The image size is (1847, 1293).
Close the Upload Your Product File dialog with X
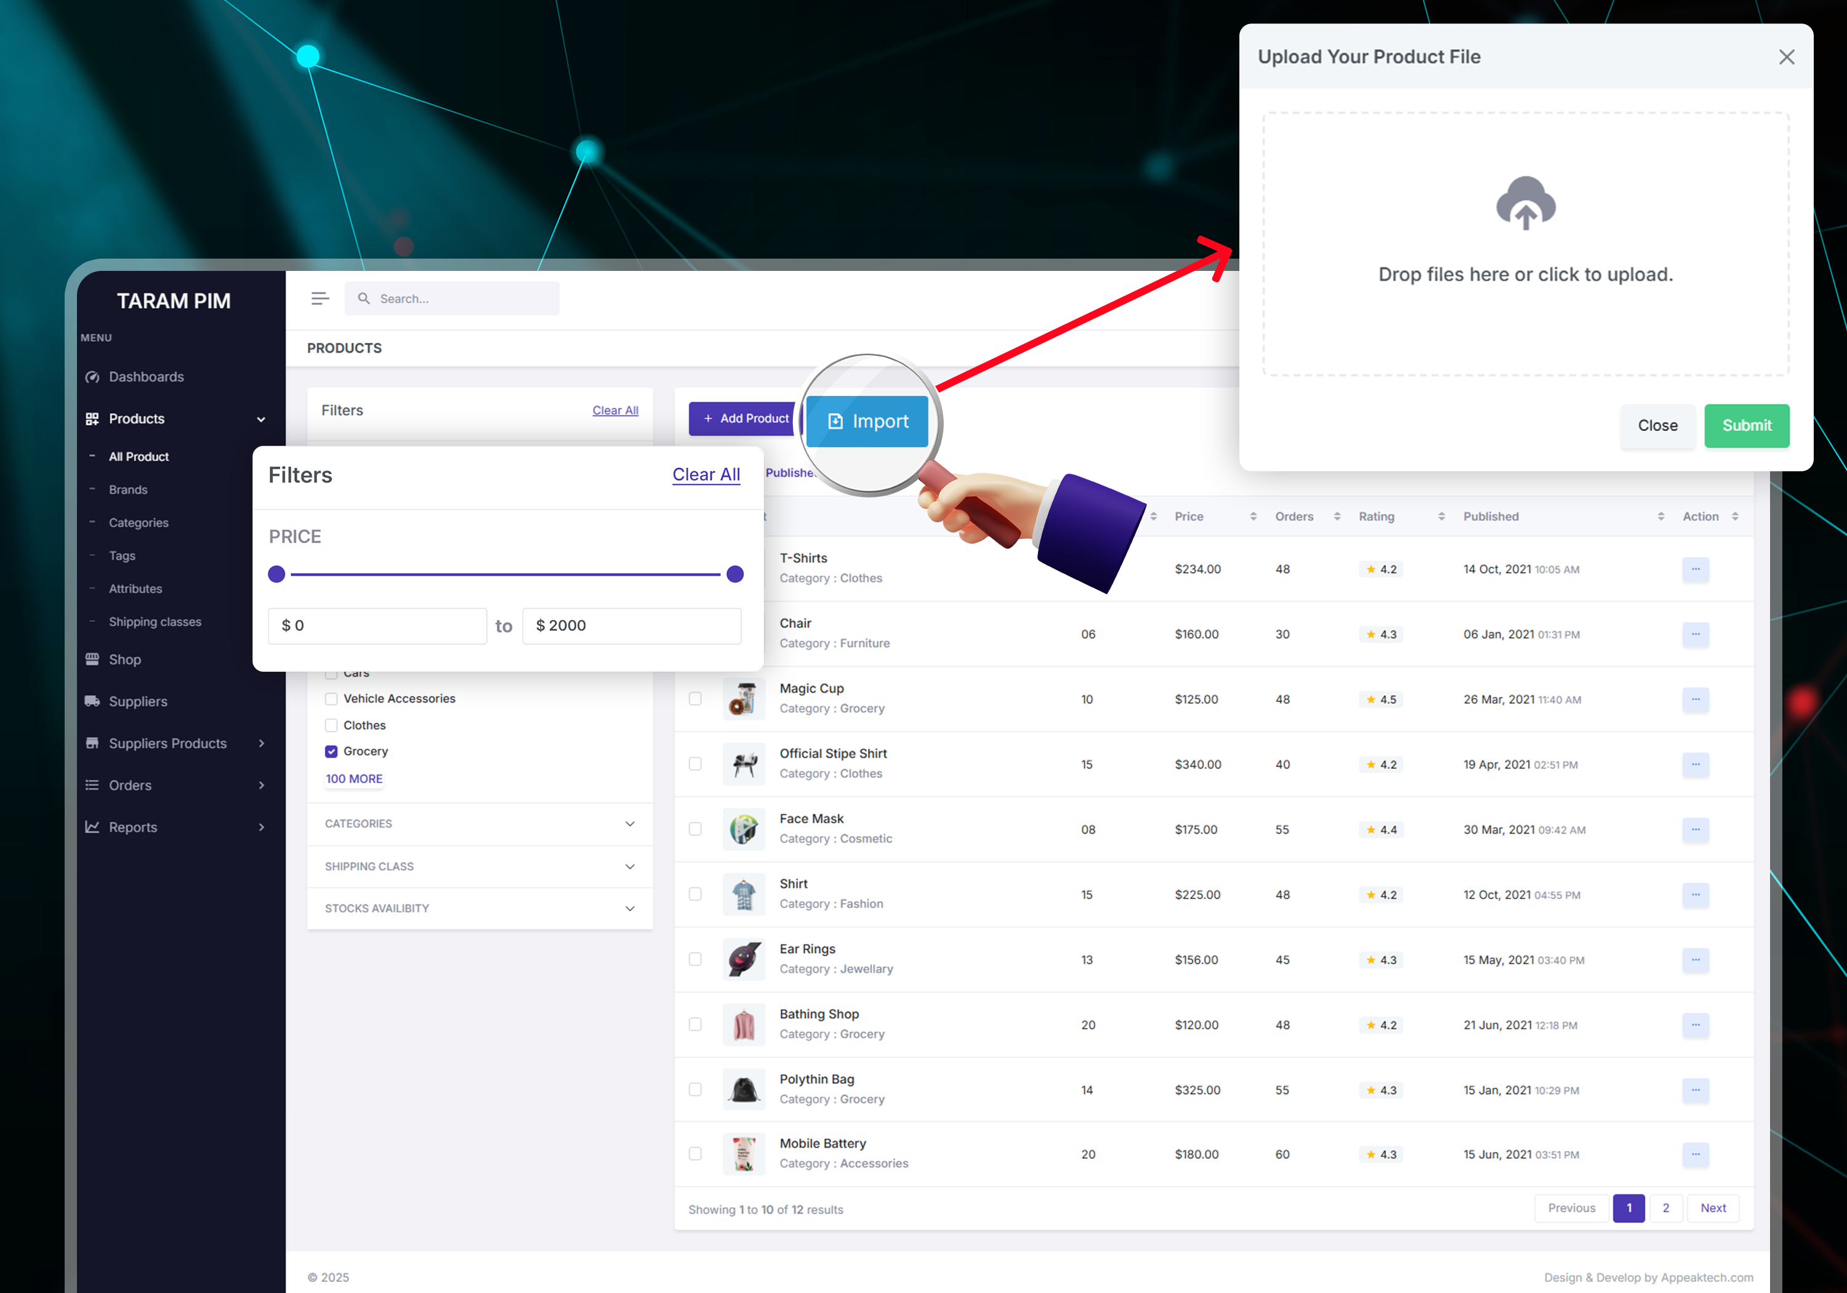click(1787, 57)
